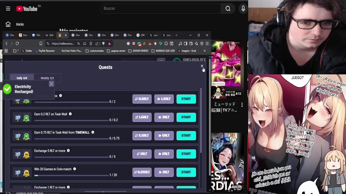Click the Quests list scrollbar

[201, 120]
